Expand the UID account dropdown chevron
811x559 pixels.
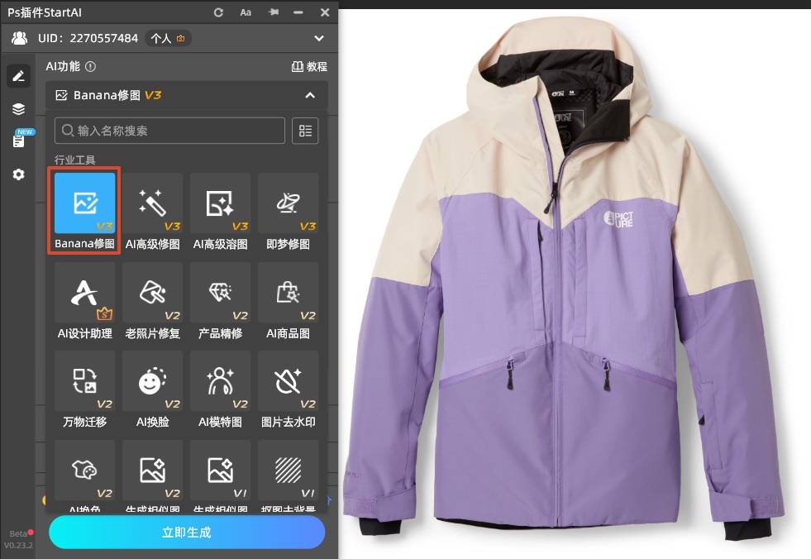pyautogui.click(x=319, y=38)
